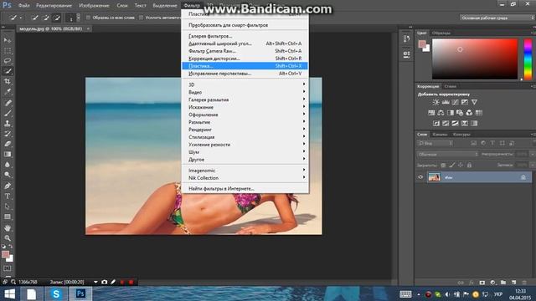Image resolution: width=536 pixels, height=301 pixels.
Task: Select the Type tool
Action: pos(8,196)
